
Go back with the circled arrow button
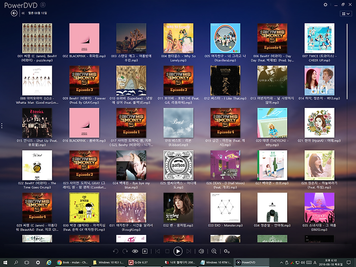14,13
